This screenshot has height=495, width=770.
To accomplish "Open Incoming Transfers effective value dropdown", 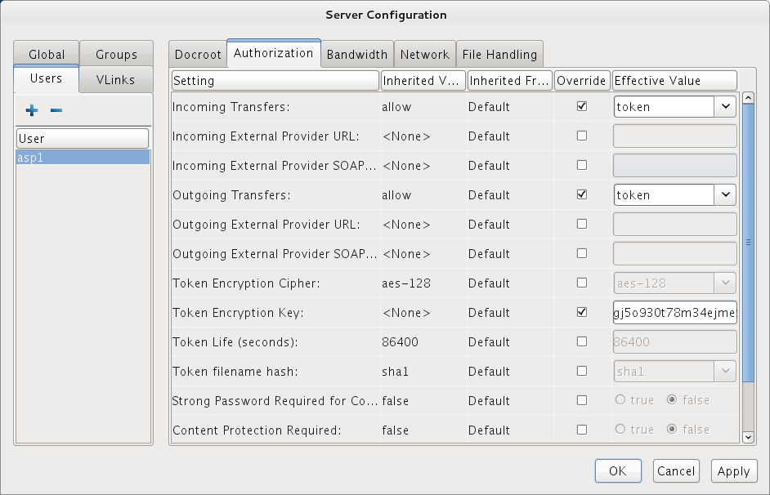I will (725, 106).
